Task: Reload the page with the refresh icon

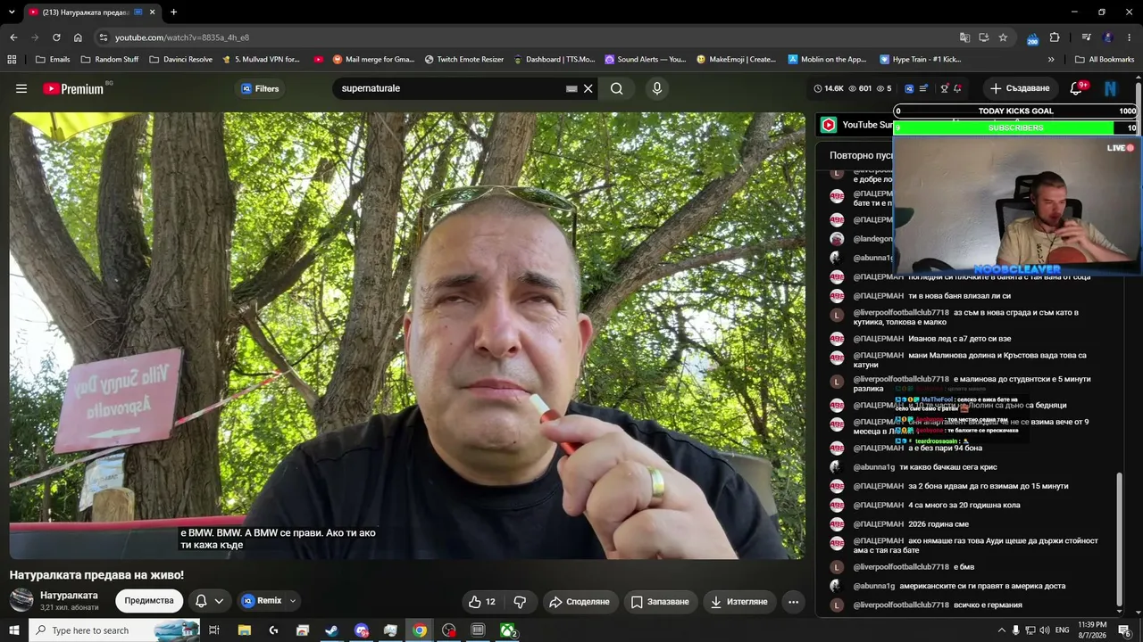Action: click(56, 37)
